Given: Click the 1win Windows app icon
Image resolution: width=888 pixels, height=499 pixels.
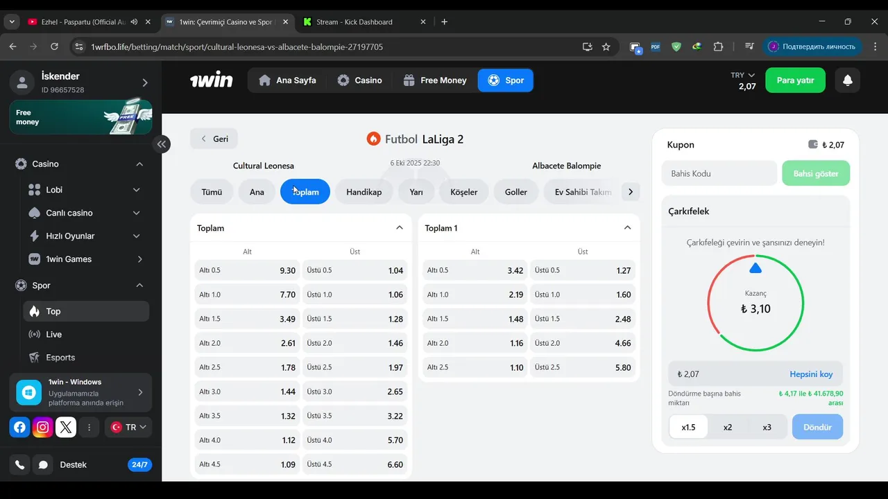Looking at the screenshot, I should click(29, 392).
